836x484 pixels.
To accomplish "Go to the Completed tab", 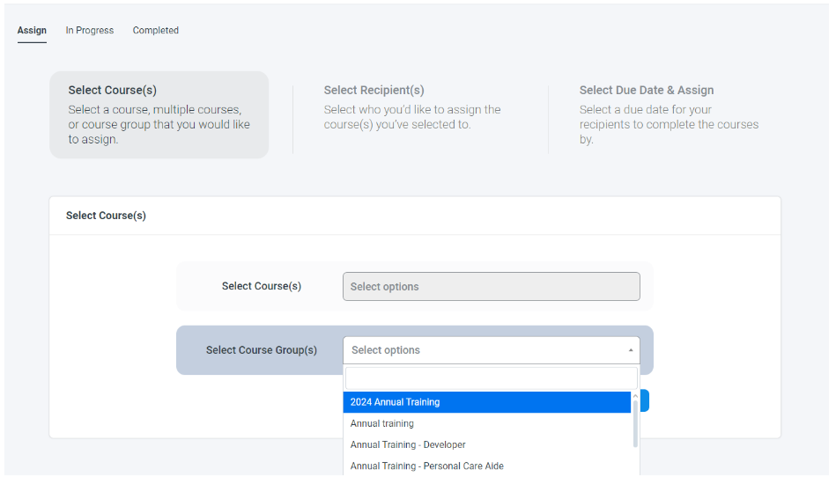I will [x=155, y=31].
